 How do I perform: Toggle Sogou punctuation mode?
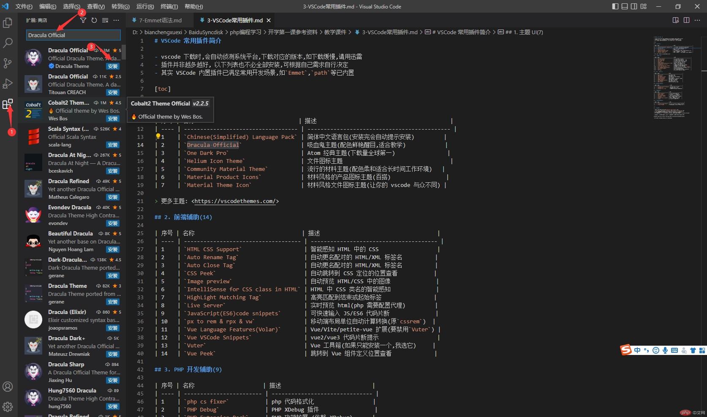click(646, 350)
